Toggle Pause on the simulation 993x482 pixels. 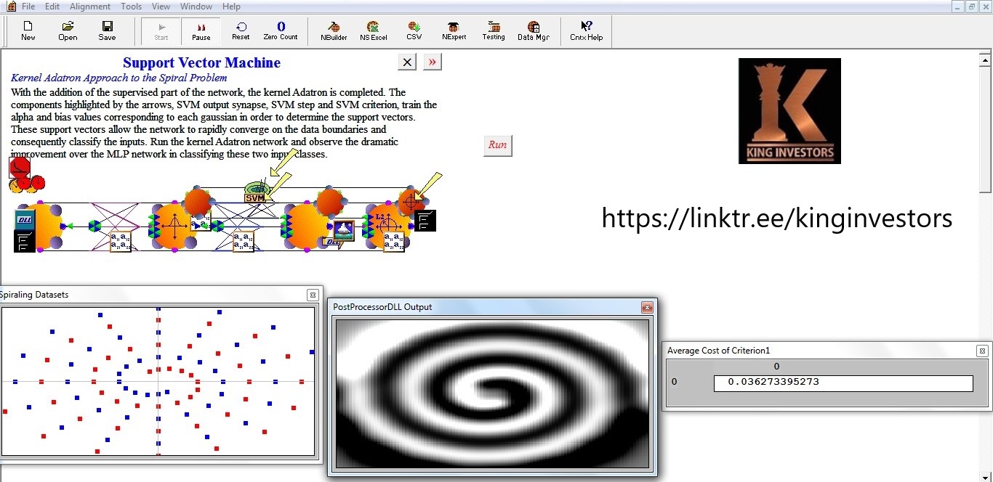[x=201, y=30]
